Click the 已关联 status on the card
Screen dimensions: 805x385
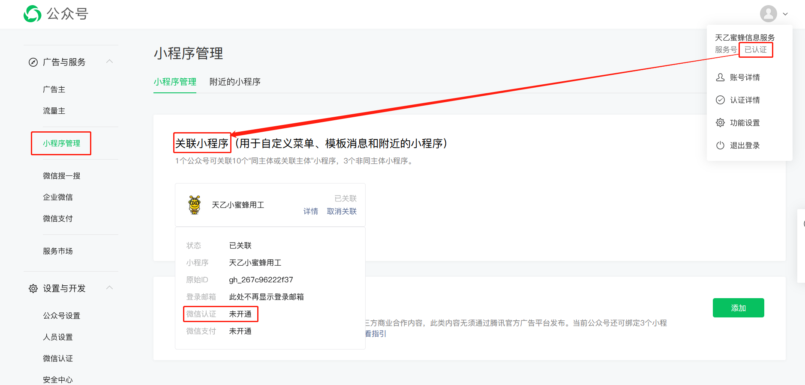point(345,198)
